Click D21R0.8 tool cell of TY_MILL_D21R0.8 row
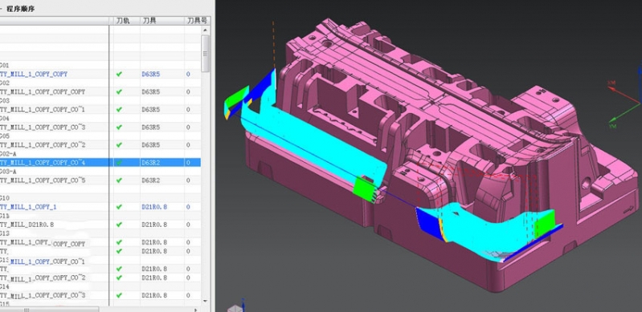The width and height of the screenshot is (642, 312). coord(154,225)
